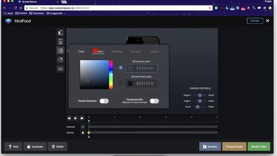Click the rainbow hue slider strip
The image size is (277, 156).
pos(111,75)
